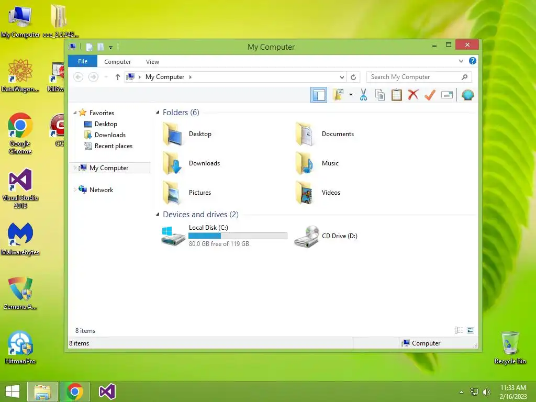Click My Computer in the address breadcrumb

point(165,77)
